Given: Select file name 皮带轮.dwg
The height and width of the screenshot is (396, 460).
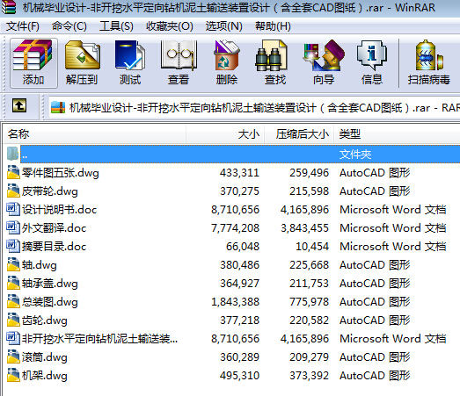Looking at the screenshot, I should (x=50, y=191).
